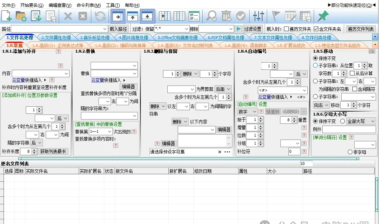Screen dimensions: 380x224
Task: Select the 非字母 radio button
Action: point(350,152)
